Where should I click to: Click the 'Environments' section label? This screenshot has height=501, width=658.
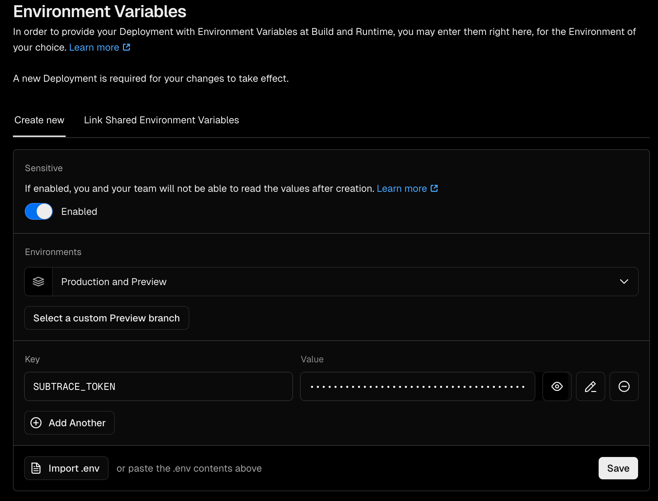pyautogui.click(x=53, y=252)
